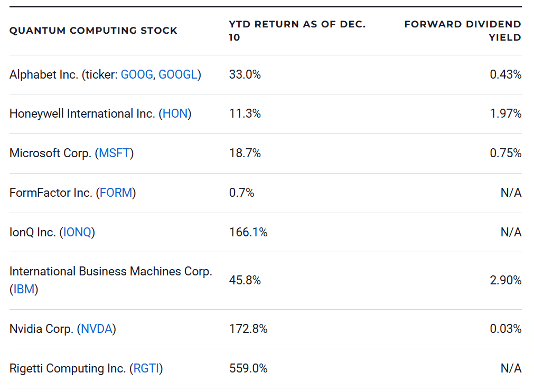Select Honeywell's 1.97% dividend yield
Screen dimensions: 534x392
pos(505,114)
